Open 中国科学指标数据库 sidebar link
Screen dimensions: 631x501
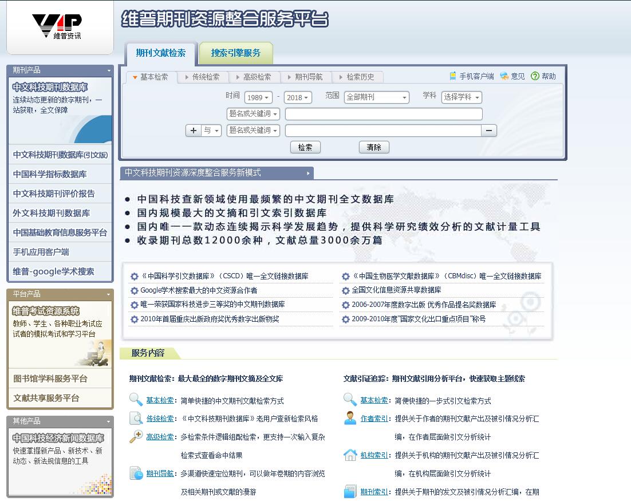pos(60,174)
